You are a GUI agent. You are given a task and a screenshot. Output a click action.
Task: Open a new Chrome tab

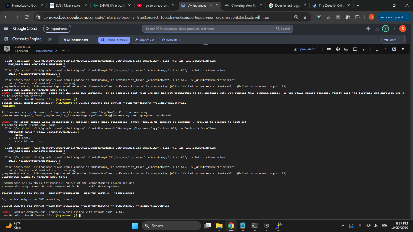click(358, 6)
